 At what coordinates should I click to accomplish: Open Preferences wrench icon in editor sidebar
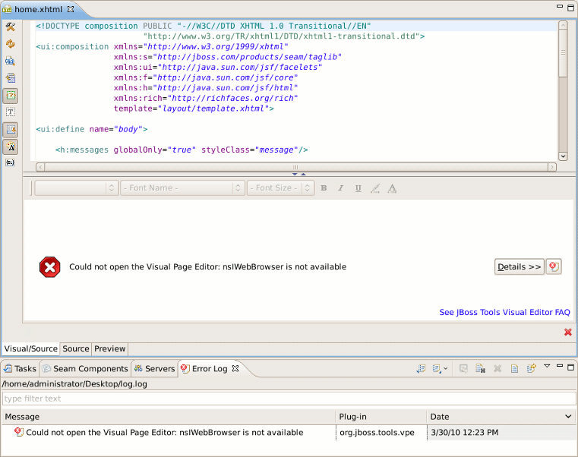[11, 27]
